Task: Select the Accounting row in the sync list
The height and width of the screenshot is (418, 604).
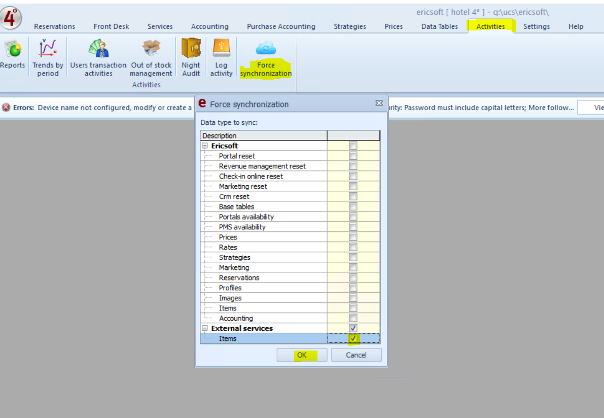Action: [x=236, y=318]
